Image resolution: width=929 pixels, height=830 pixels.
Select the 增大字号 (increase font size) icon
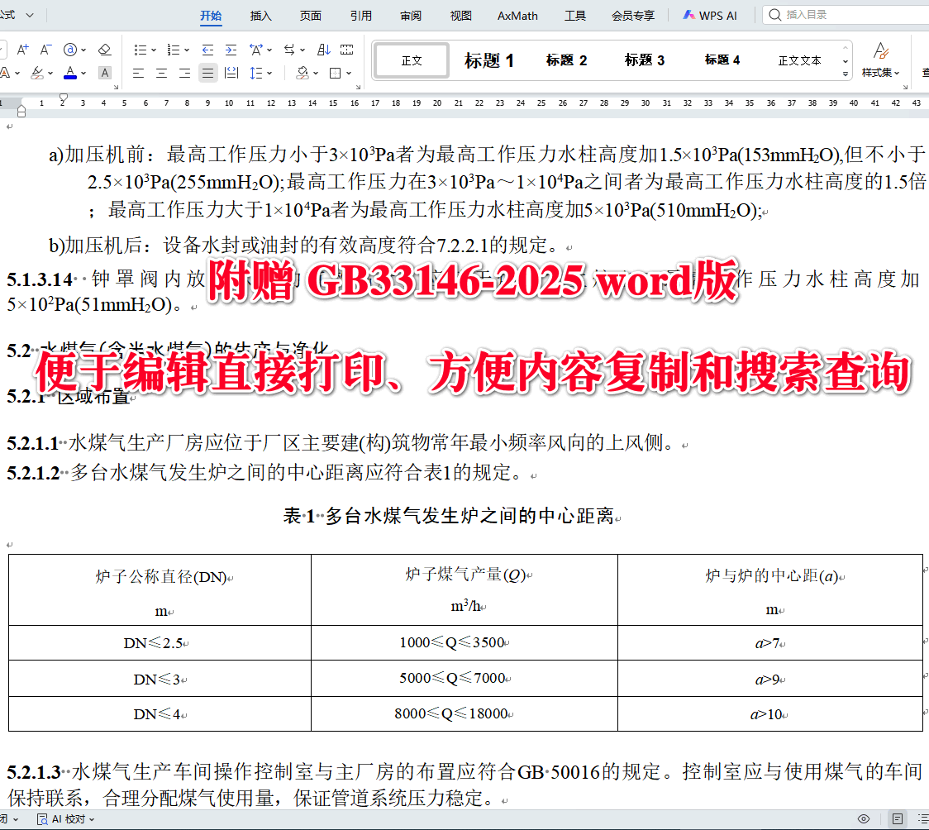tap(22, 49)
